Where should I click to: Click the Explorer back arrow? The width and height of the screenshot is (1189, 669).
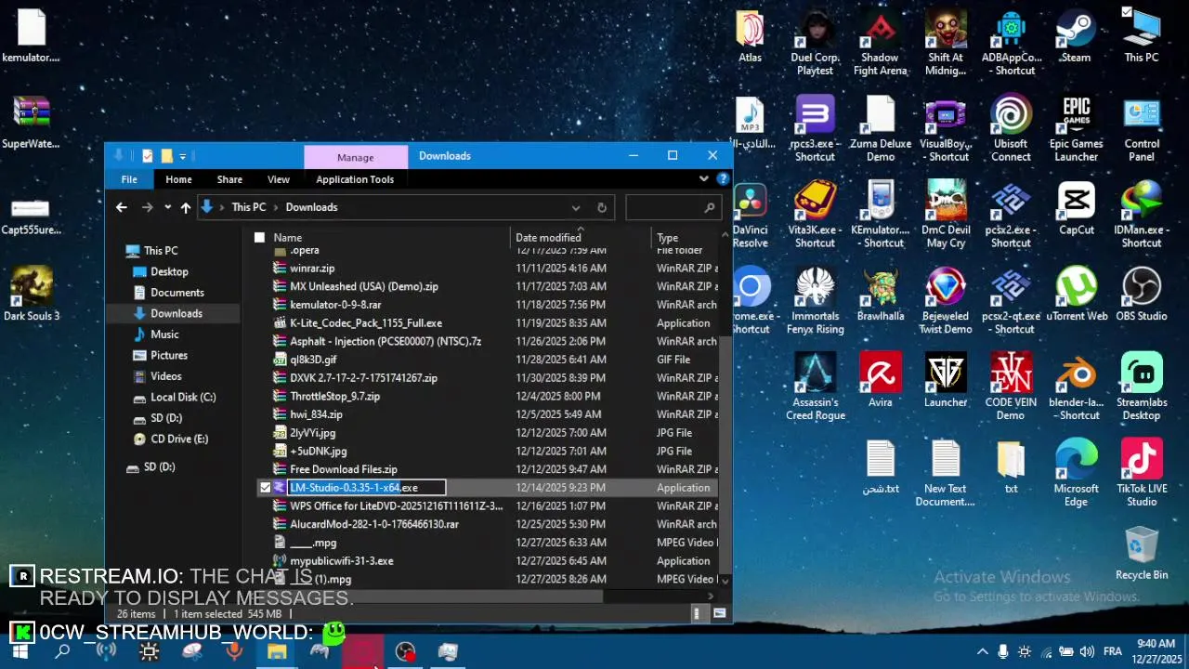click(121, 207)
